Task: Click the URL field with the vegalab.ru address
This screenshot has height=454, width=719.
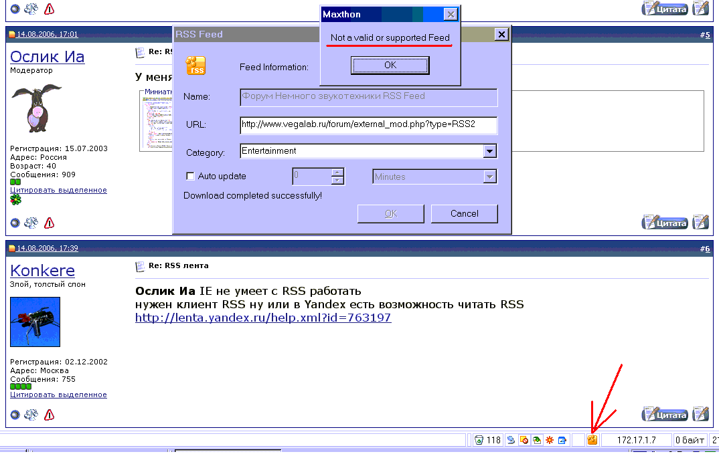Action: point(369,126)
